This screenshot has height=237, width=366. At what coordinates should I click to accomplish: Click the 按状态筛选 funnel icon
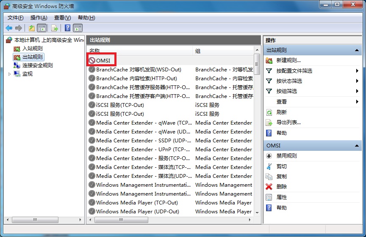pos(269,81)
